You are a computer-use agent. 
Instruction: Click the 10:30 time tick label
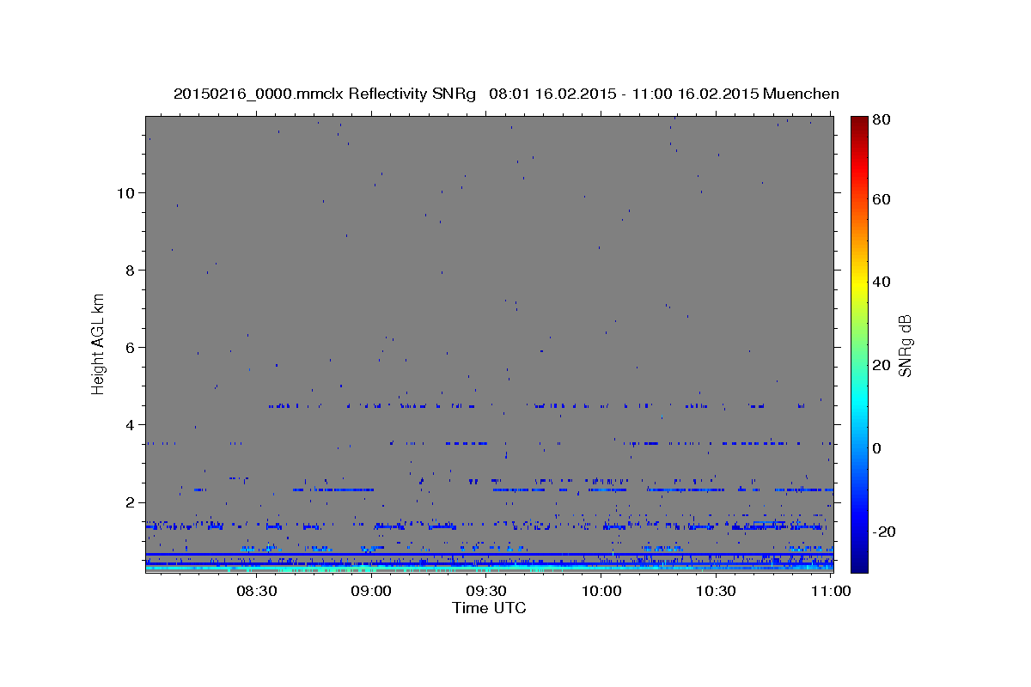[x=716, y=591]
